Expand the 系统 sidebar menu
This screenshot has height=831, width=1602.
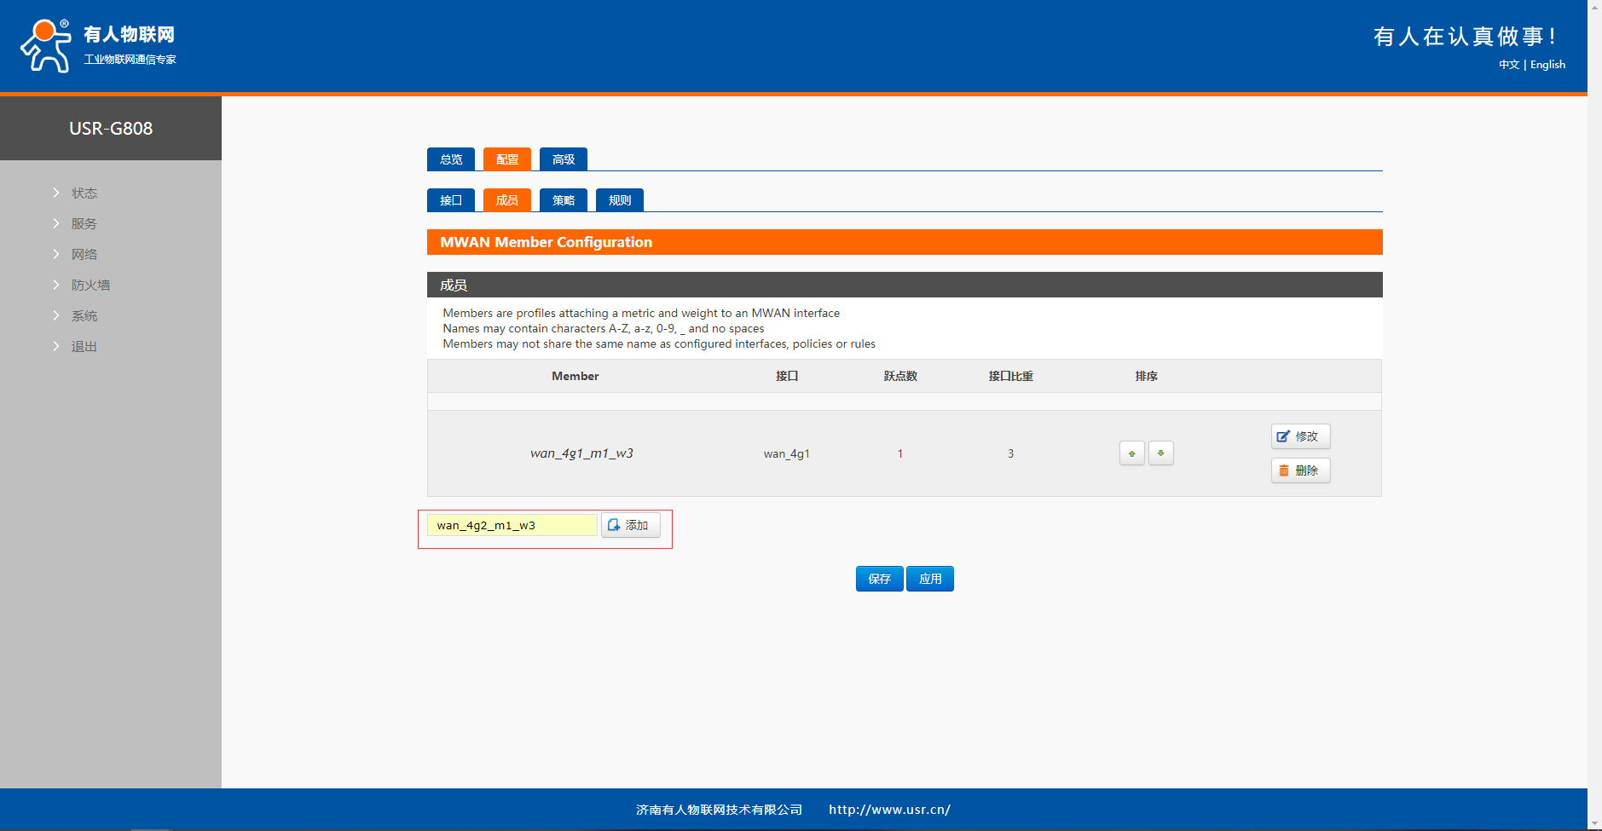pos(84,316)
